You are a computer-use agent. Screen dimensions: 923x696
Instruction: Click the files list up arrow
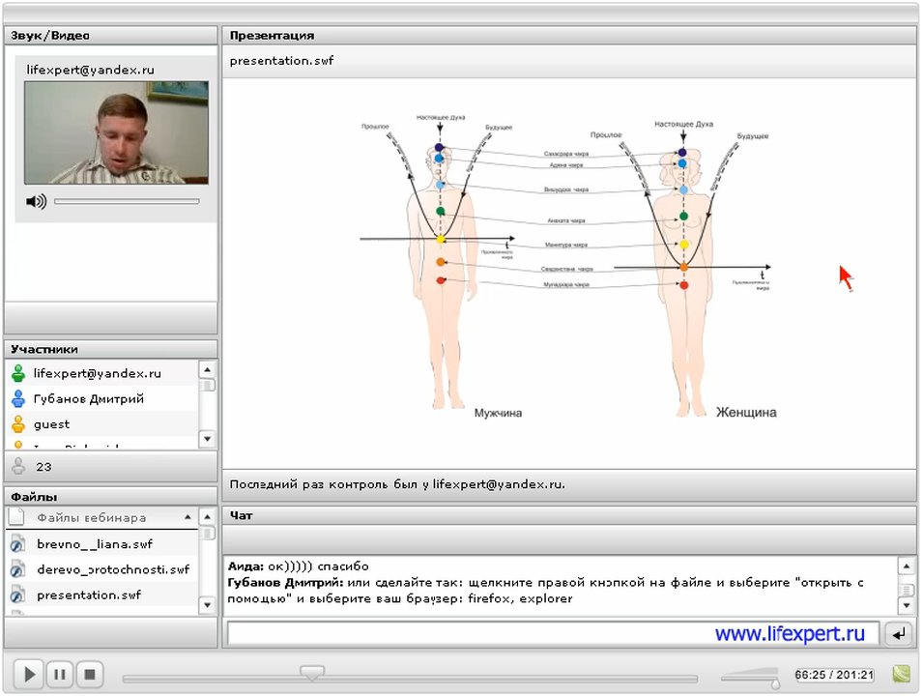coord(207,517)
